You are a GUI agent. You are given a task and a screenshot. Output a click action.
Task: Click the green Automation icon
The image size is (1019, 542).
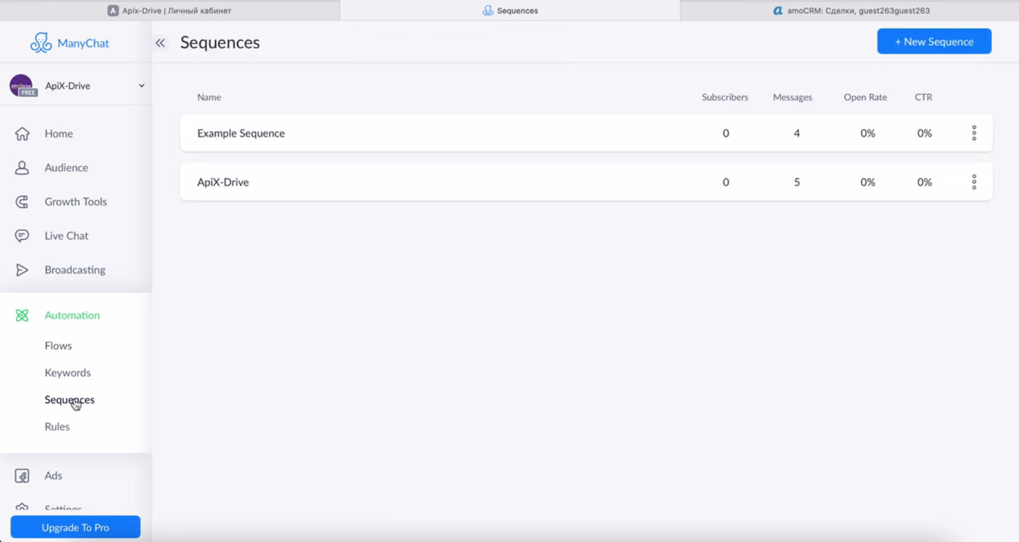(x=22, y=315)
